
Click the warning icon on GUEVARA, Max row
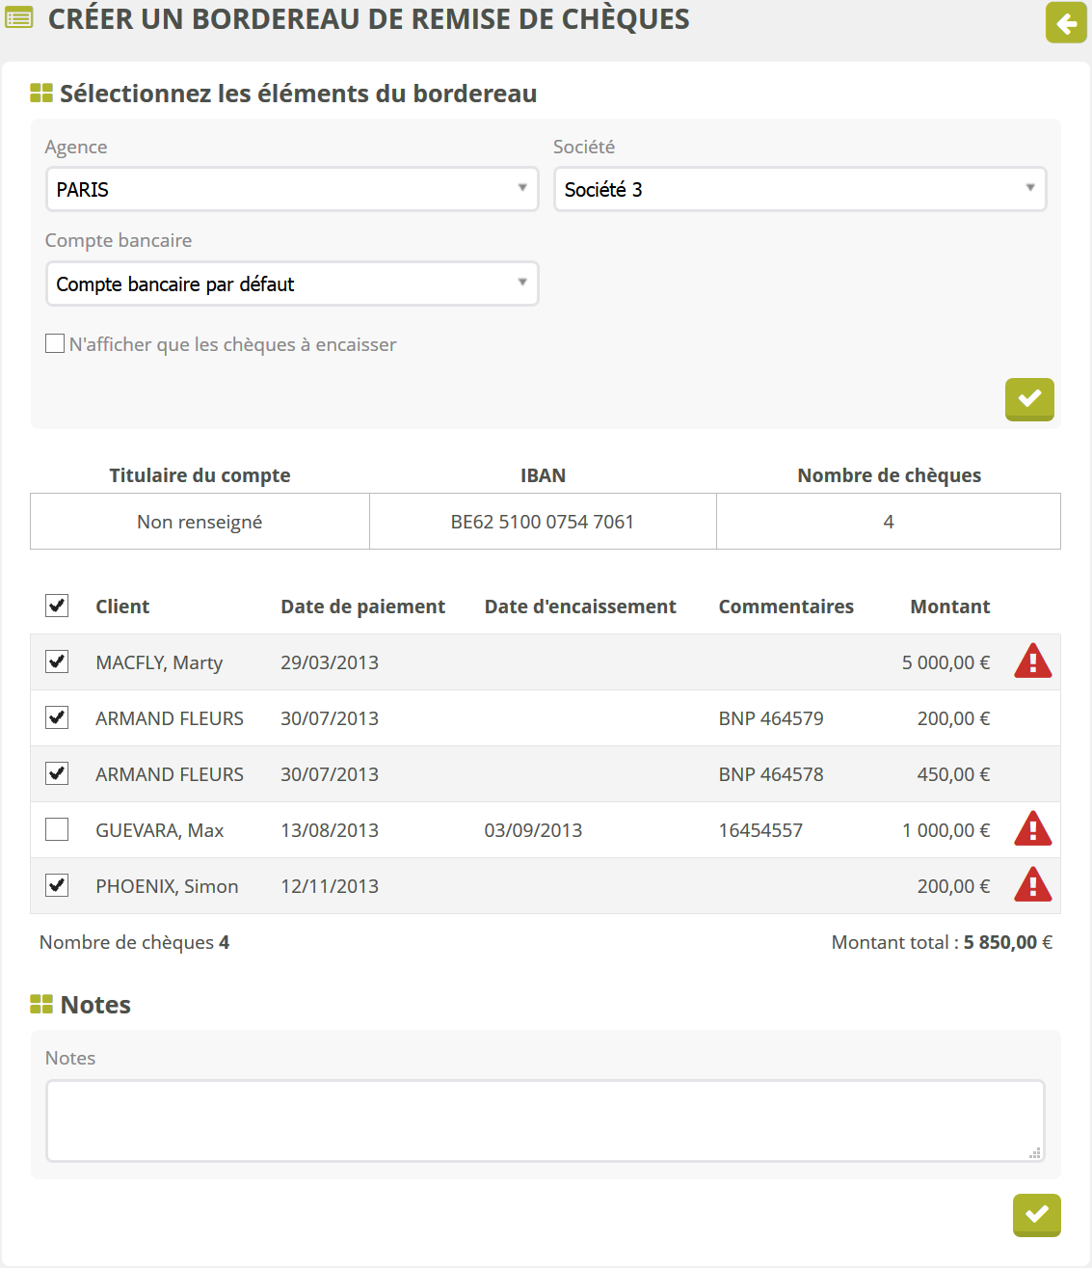(x=1032, y=829)
